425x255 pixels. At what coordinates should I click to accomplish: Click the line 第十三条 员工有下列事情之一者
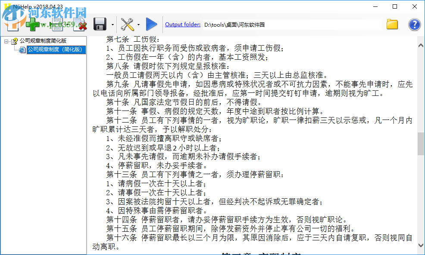(195, 175)
